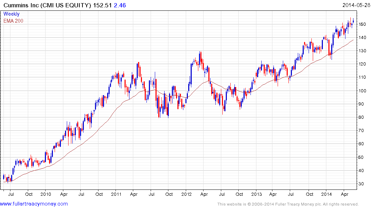This screenshot has height=209, width=374.
Task: Select the copyright notice text at the bottom
Action: [x=288, y=204]
